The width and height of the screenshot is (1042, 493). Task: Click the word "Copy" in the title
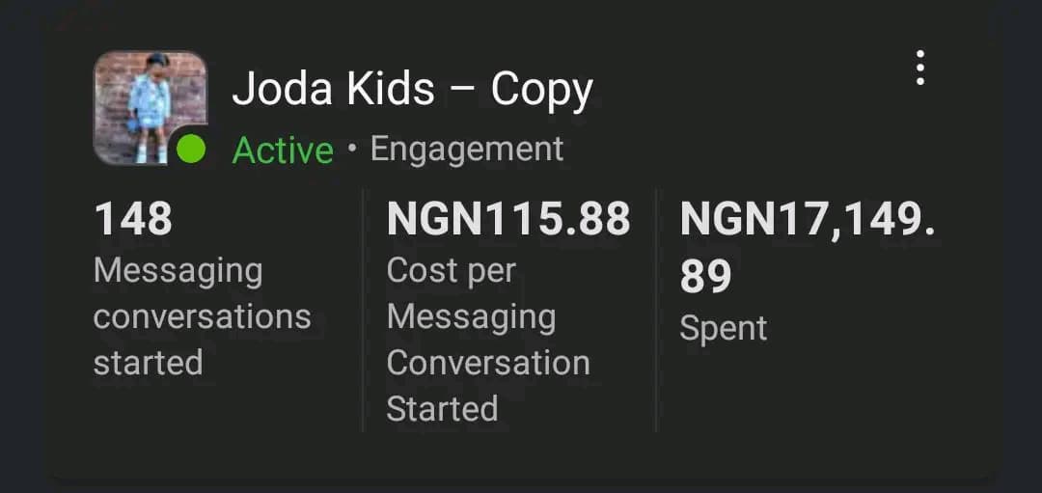[541, 90]
